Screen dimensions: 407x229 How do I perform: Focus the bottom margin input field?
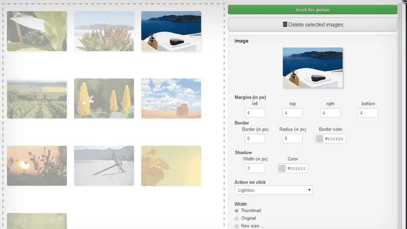point(368,113)
